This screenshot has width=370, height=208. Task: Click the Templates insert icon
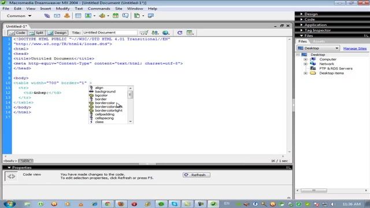[x=137, y=16]
